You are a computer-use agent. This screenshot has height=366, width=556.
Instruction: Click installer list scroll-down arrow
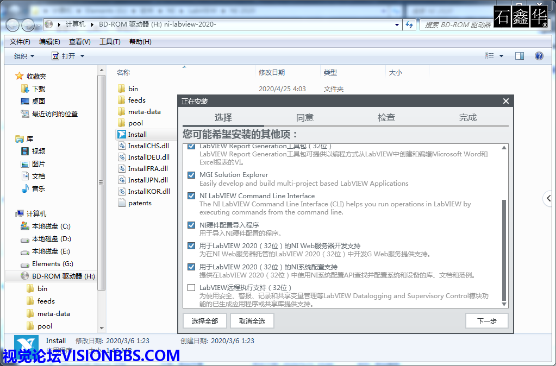point(504,304)
